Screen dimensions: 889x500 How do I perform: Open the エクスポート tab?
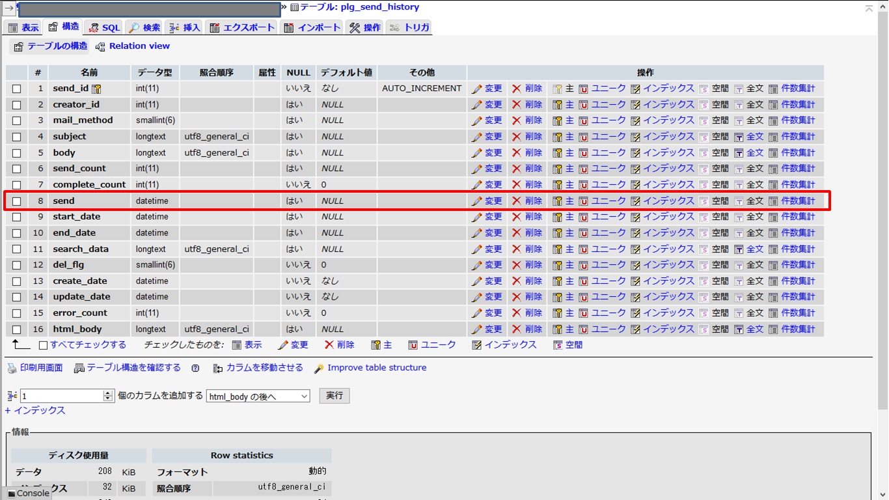[x=242, y=27]
